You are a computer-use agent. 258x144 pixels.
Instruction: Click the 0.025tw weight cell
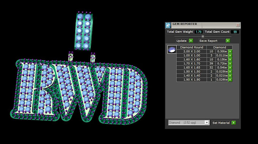pyautogui.click(x=222, y=71)
